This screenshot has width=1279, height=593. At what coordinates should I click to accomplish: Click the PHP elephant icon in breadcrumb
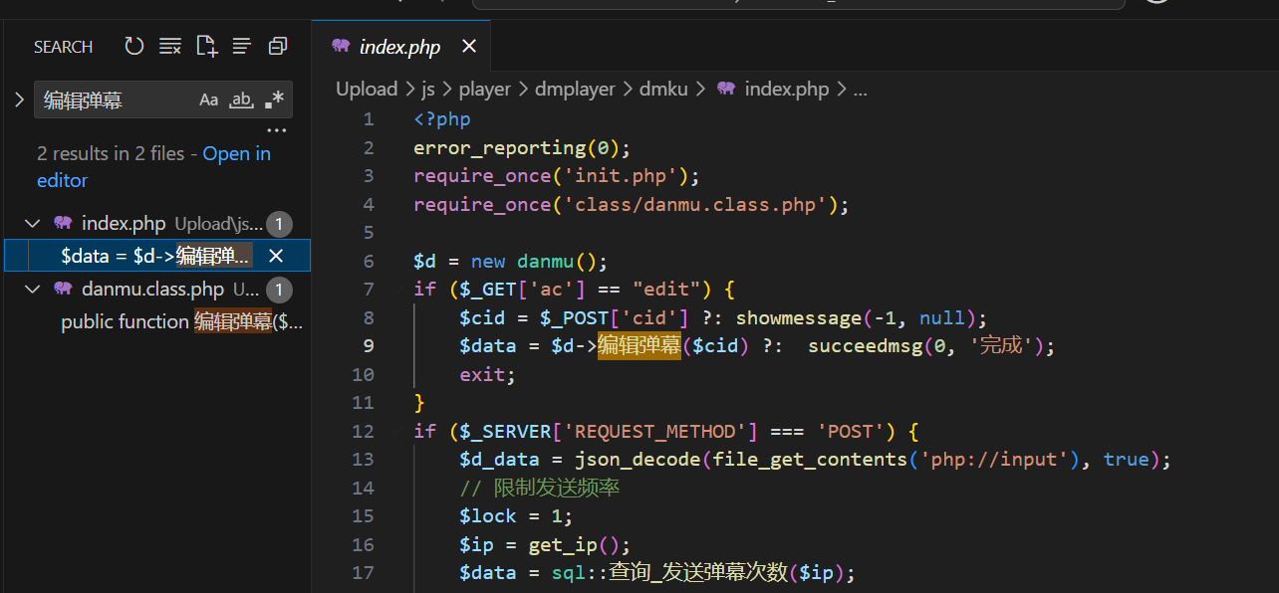pos(726,89)
